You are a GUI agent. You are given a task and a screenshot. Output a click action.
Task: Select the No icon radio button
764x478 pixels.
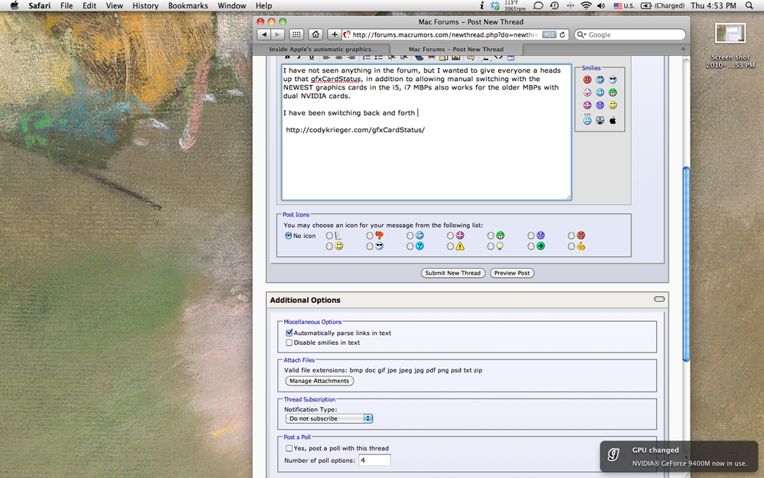pyautogui.click(x=289, y=236)
